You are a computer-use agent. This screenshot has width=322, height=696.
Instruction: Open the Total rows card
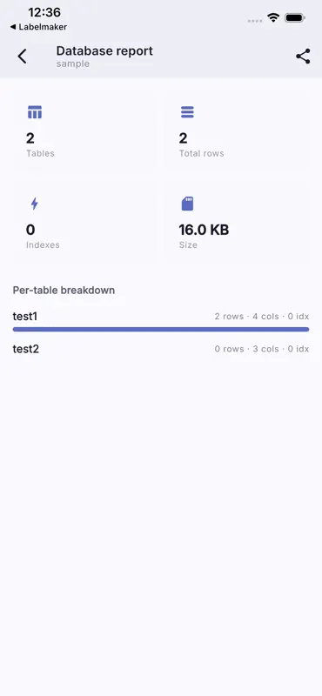(x=238, y=130)
